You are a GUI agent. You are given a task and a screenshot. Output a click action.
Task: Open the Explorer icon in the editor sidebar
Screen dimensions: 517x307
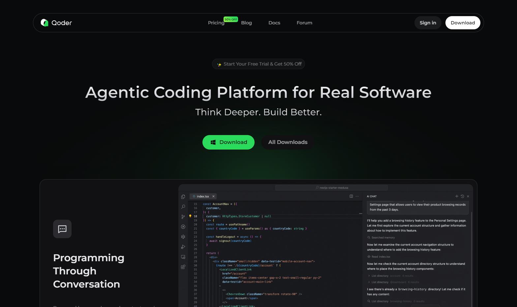point(183,197)
